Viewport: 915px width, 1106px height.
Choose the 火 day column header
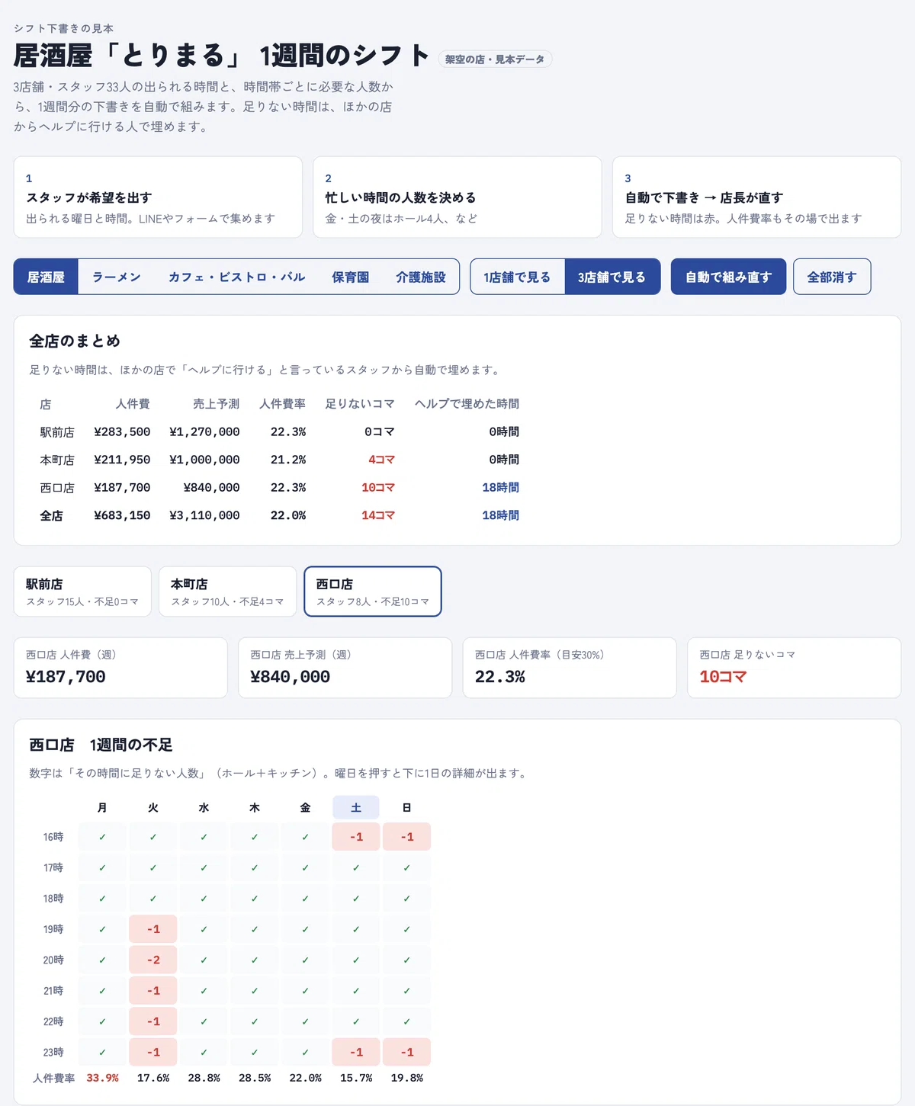click(x=153, y=808)
